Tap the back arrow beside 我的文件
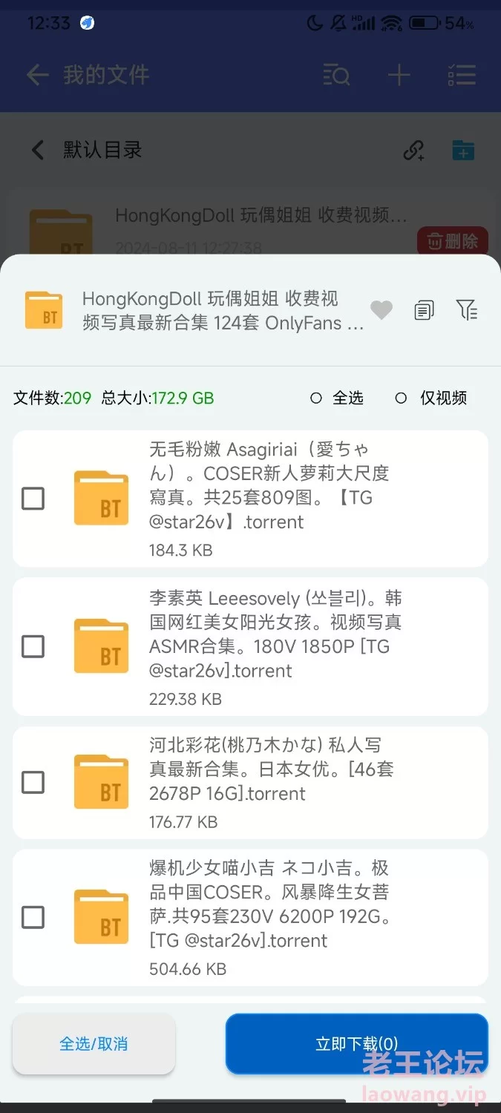The image size is (501, 1113). coord(37,75)
